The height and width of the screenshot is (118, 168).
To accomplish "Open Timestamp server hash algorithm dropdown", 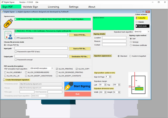I will pyautogui.click(x=47, y=96).
